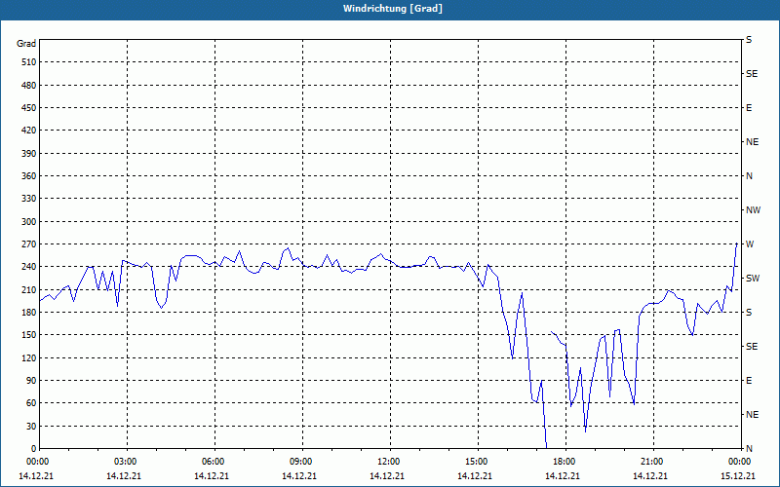Click the 03:00 time label

point(126,461)
